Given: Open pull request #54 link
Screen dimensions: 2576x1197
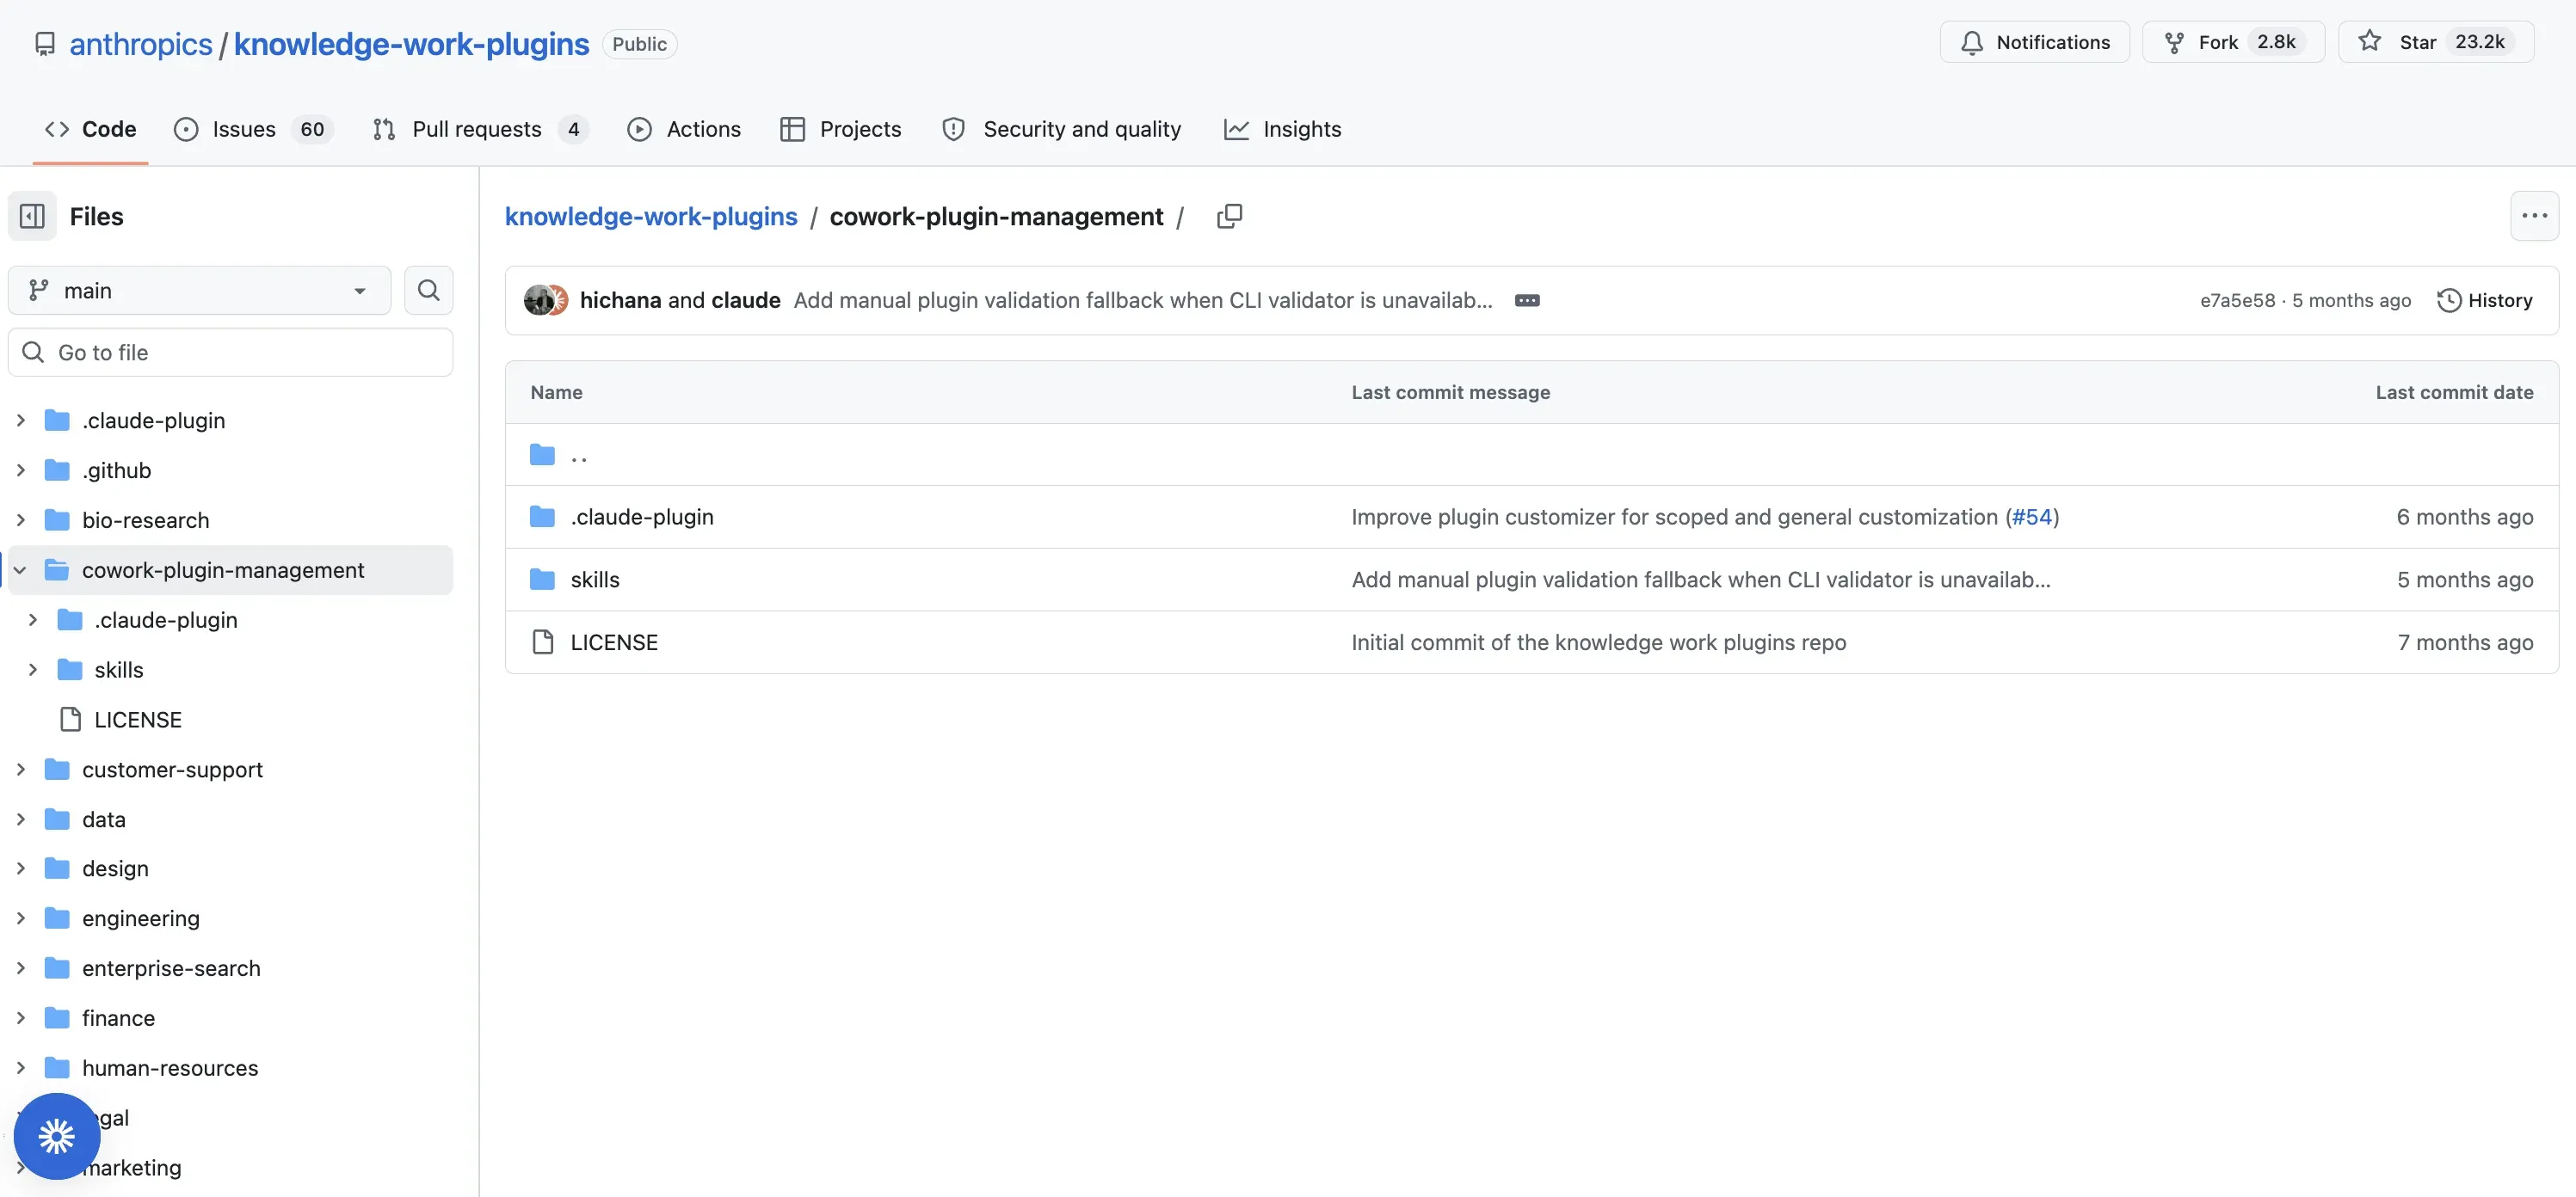Looking at the screenshot, I should pos(2031,517).
